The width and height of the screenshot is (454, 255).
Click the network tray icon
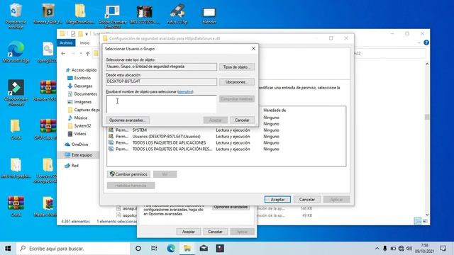[401, 249]
